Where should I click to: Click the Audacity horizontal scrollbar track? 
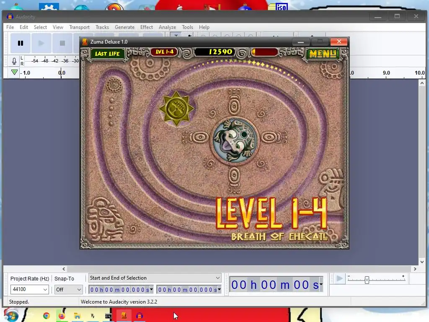click(x=239, y=269)
